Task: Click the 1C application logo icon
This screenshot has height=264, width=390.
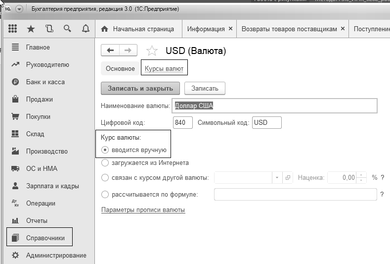Action: [x=8, y=9]
